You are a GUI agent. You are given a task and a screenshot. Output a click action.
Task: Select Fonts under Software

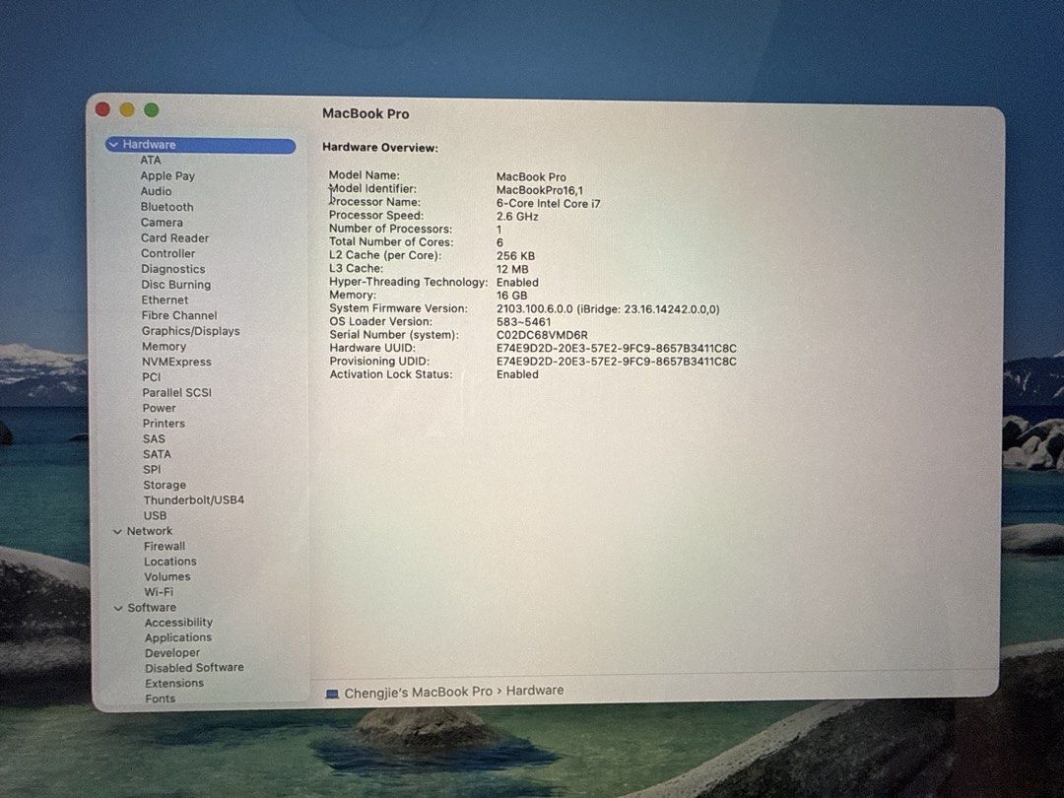(x=161, y=698)
